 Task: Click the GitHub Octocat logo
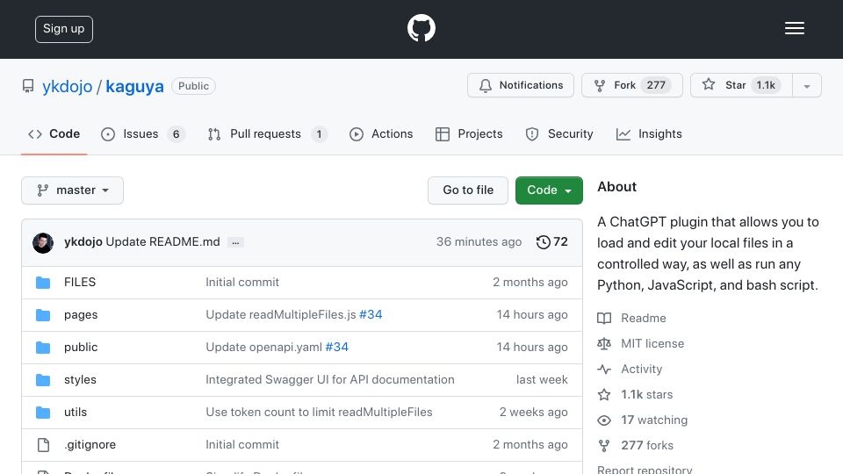click(x=421, y=28)
